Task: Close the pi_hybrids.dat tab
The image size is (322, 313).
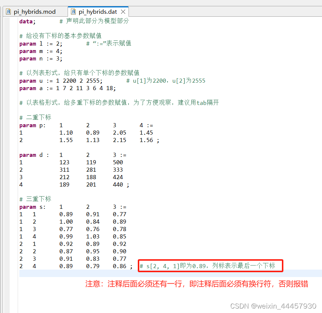Action: tap(123, 11)
